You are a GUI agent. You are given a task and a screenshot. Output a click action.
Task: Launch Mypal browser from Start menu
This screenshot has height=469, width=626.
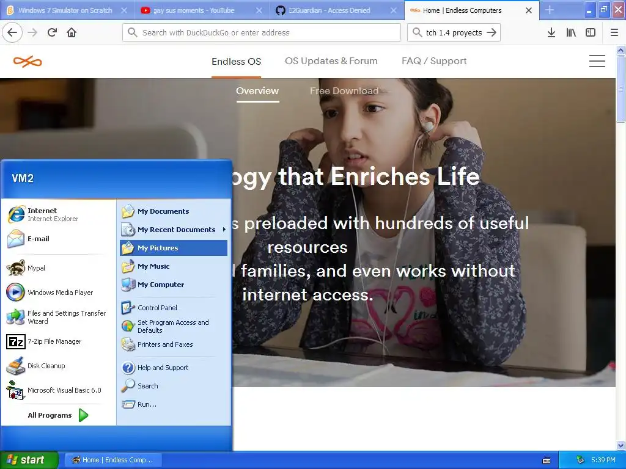pos(58,268)
